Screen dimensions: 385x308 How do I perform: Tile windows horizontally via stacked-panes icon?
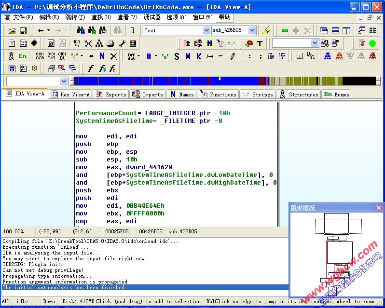(x=335, y=31)
